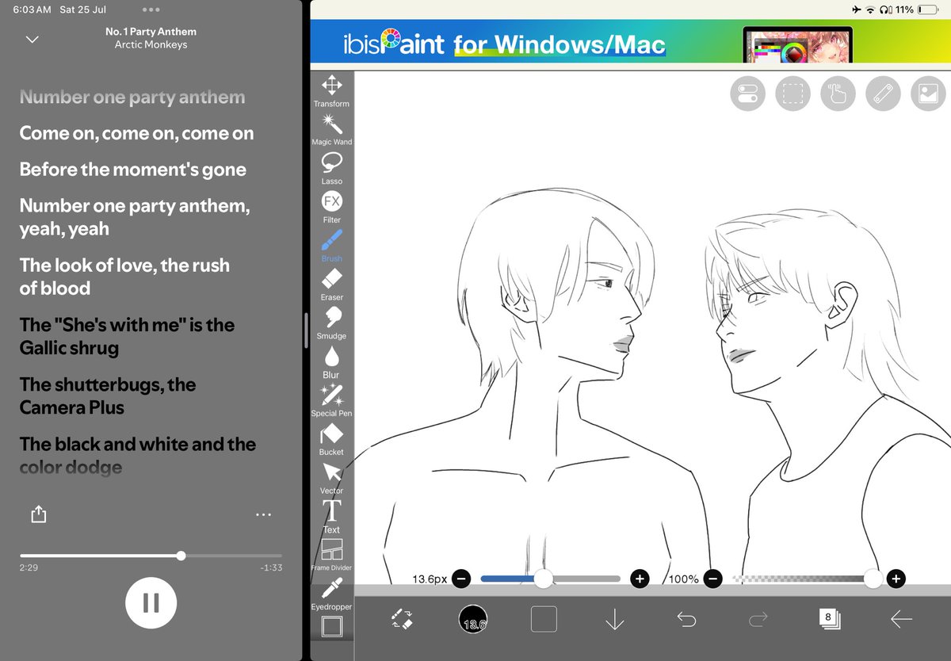Share the lyrics using share icon
The height and width of the screenshot is (661, 951).
coord(38,514)
